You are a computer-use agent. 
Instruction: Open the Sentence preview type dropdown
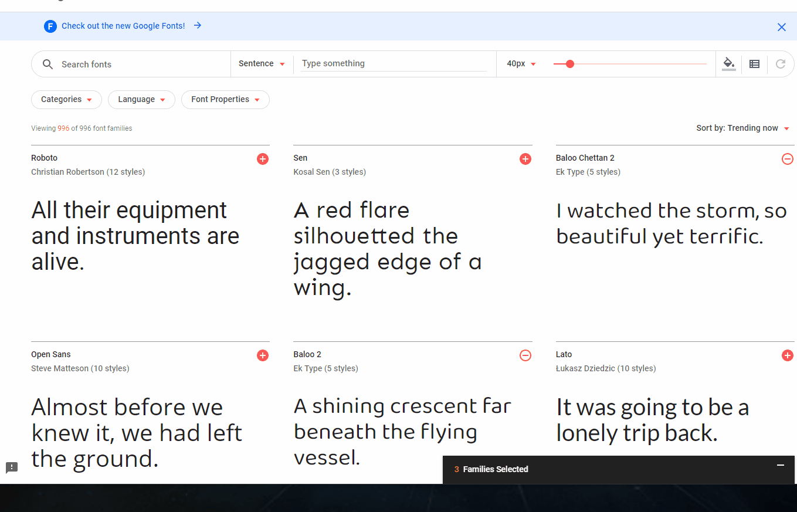(x=262, y=64)
